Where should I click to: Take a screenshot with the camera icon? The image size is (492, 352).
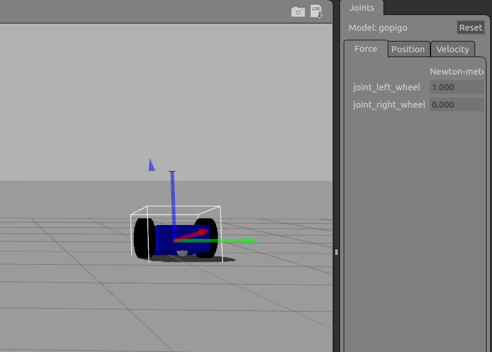298,12
